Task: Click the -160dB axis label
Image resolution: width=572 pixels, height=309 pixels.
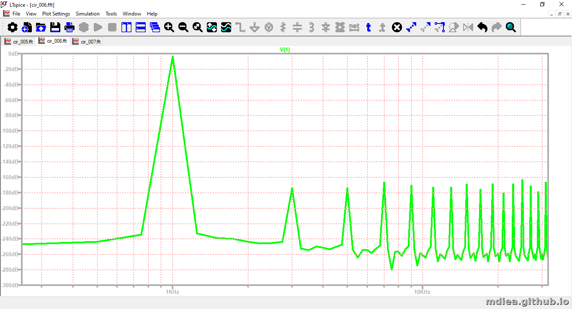Action: [x=10, y=177]
